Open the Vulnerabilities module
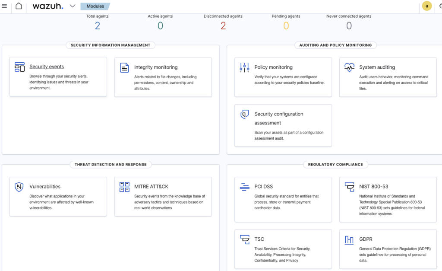Screen dimensions: 442x271 pos(45,187)
